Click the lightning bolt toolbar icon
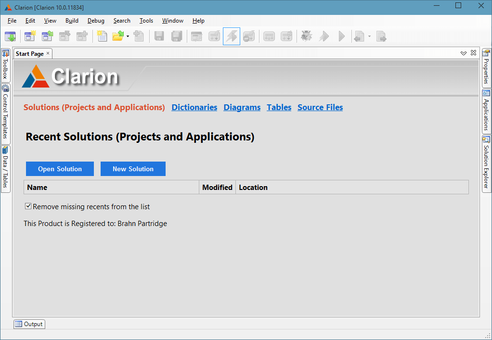The image size is (492, 340). point(232,36)
